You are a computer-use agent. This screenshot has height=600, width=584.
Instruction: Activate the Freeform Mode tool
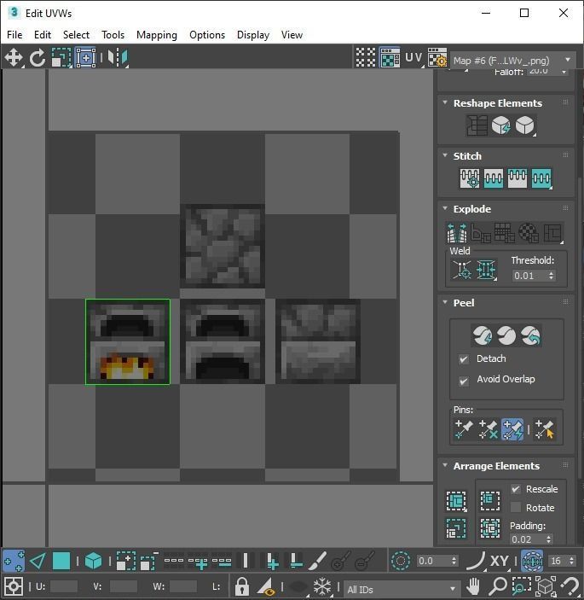85,58
